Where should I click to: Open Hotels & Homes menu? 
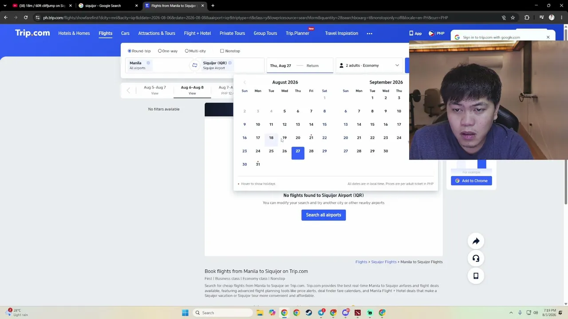(74, 33)
